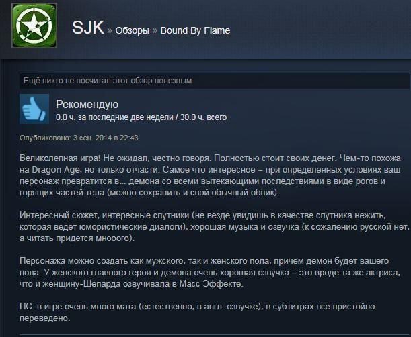411x337 pixels.
Task: Open the green star profile avatar
Action: pyautogui.click(x=34, y=26)
